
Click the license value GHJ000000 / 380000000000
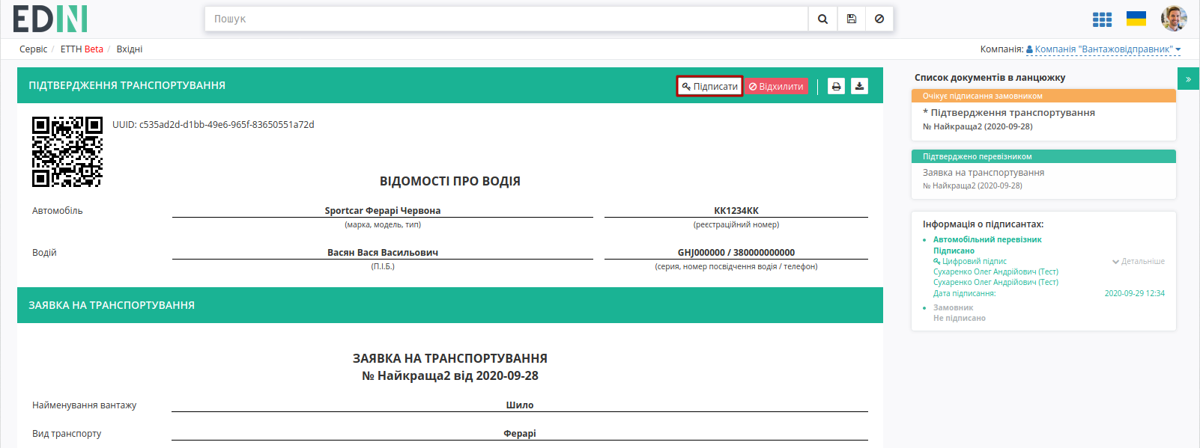[x=736, y=253]
